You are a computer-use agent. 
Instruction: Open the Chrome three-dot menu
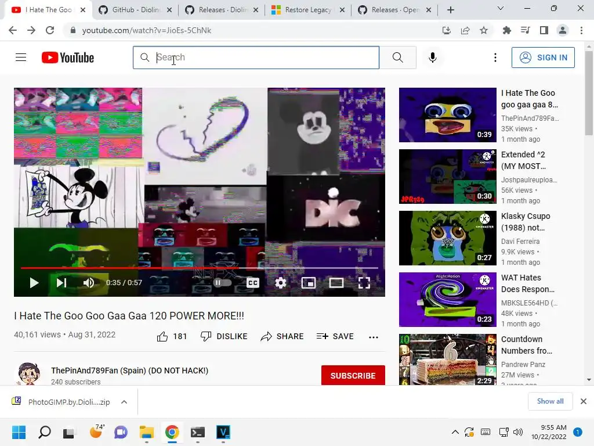[581, 30]
